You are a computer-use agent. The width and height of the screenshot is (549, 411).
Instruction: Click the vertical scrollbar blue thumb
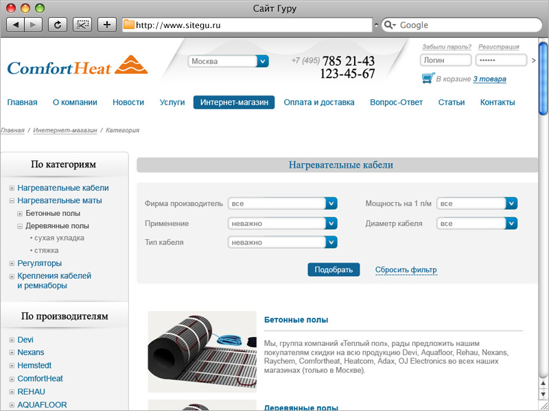[544, 78]
